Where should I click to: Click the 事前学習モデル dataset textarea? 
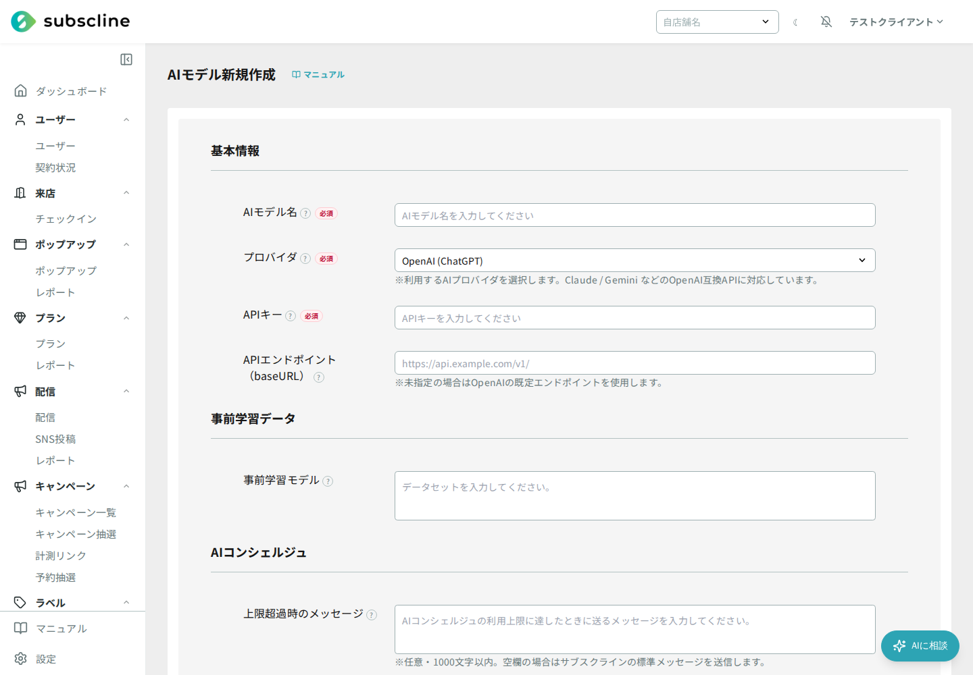click(634, 495)
